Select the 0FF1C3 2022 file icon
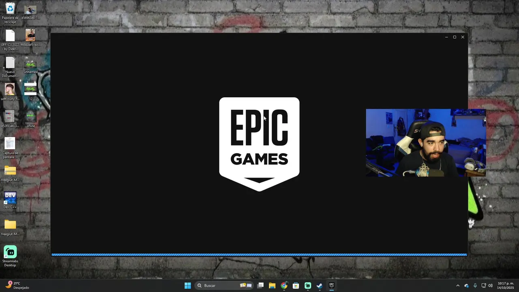 point(10,40)
